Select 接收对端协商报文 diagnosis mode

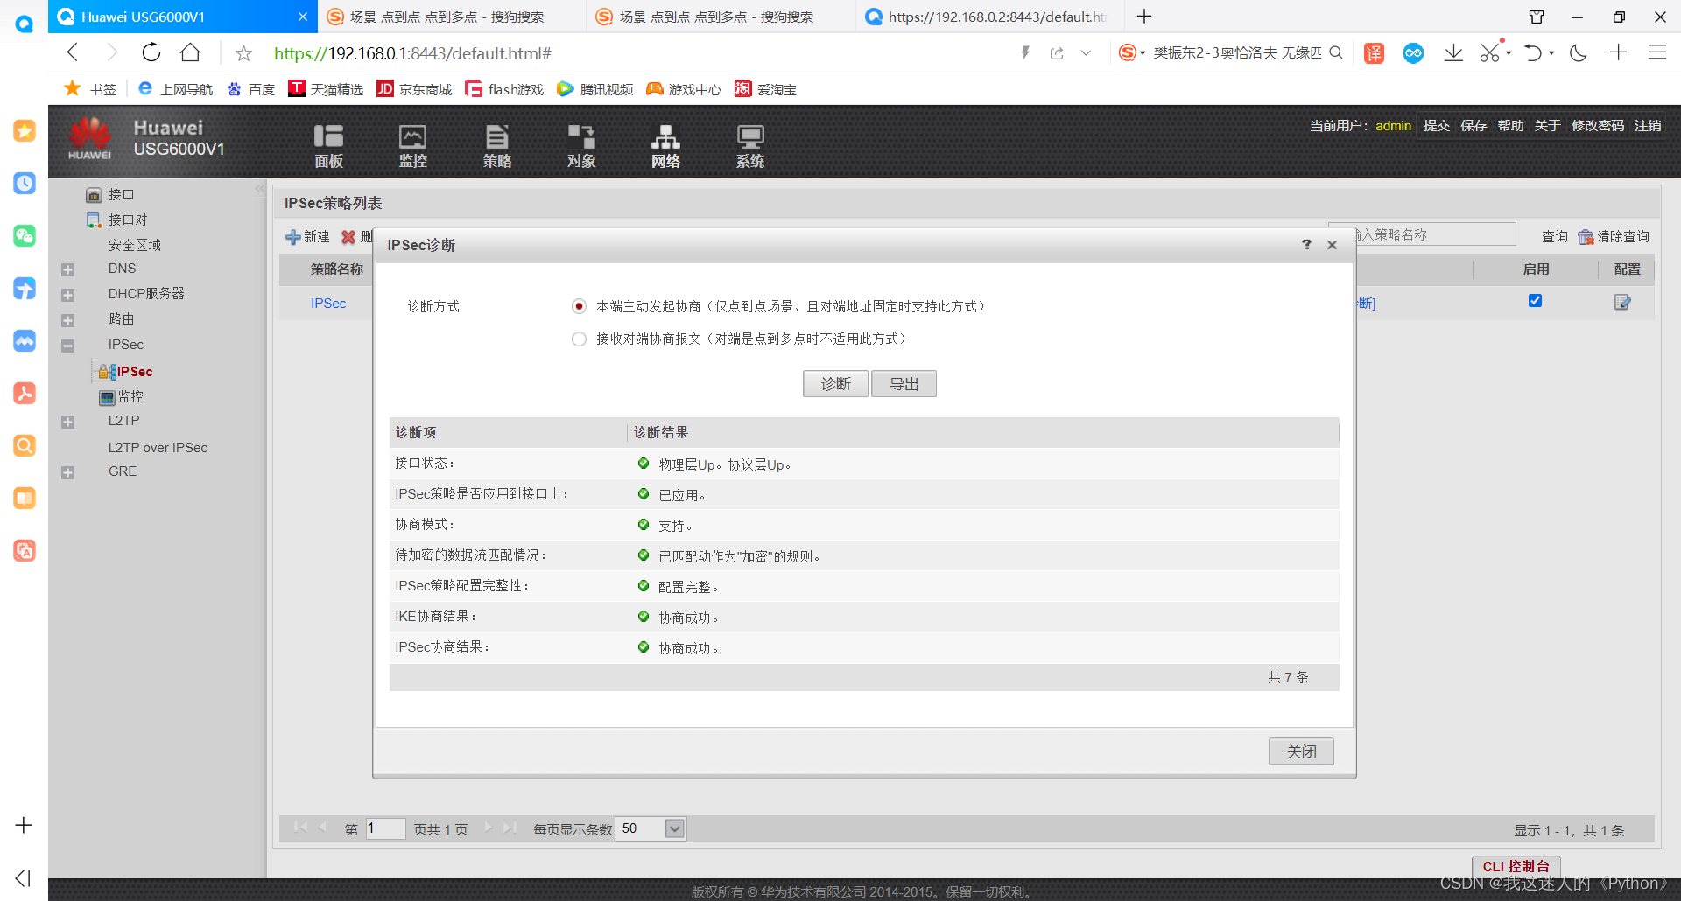pos(579,339)
